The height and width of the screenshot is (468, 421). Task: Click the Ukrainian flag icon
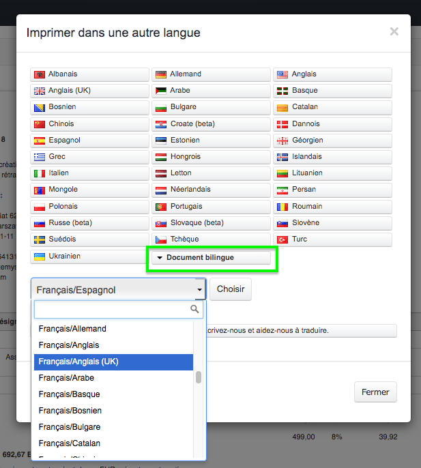point(40,257)
